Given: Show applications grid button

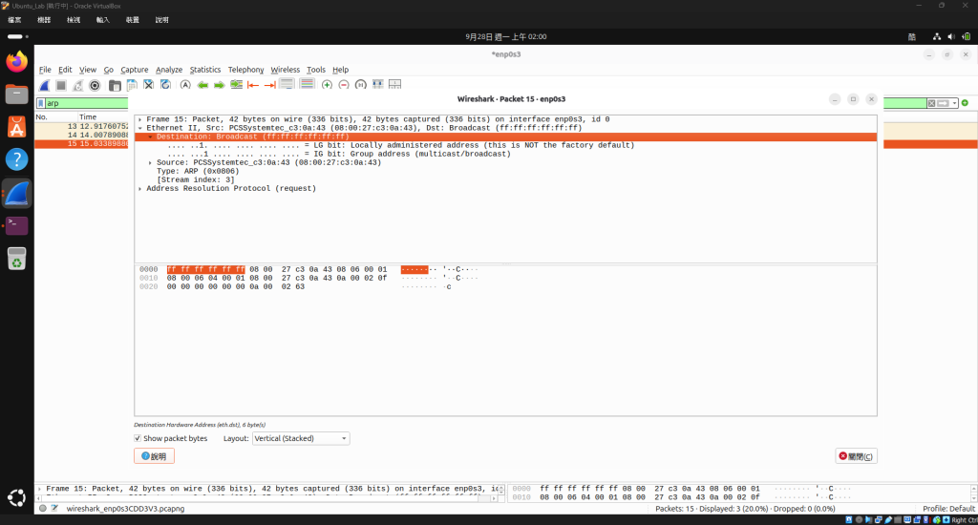Looking at the screenshot, I should point(17,497).
